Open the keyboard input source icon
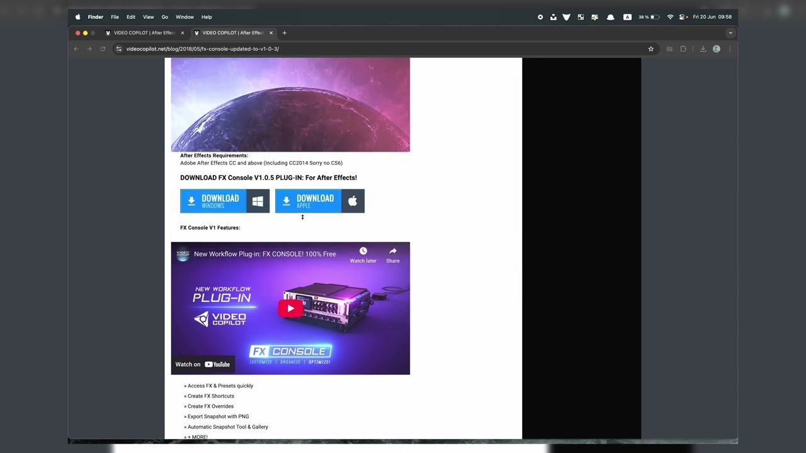 627,17
